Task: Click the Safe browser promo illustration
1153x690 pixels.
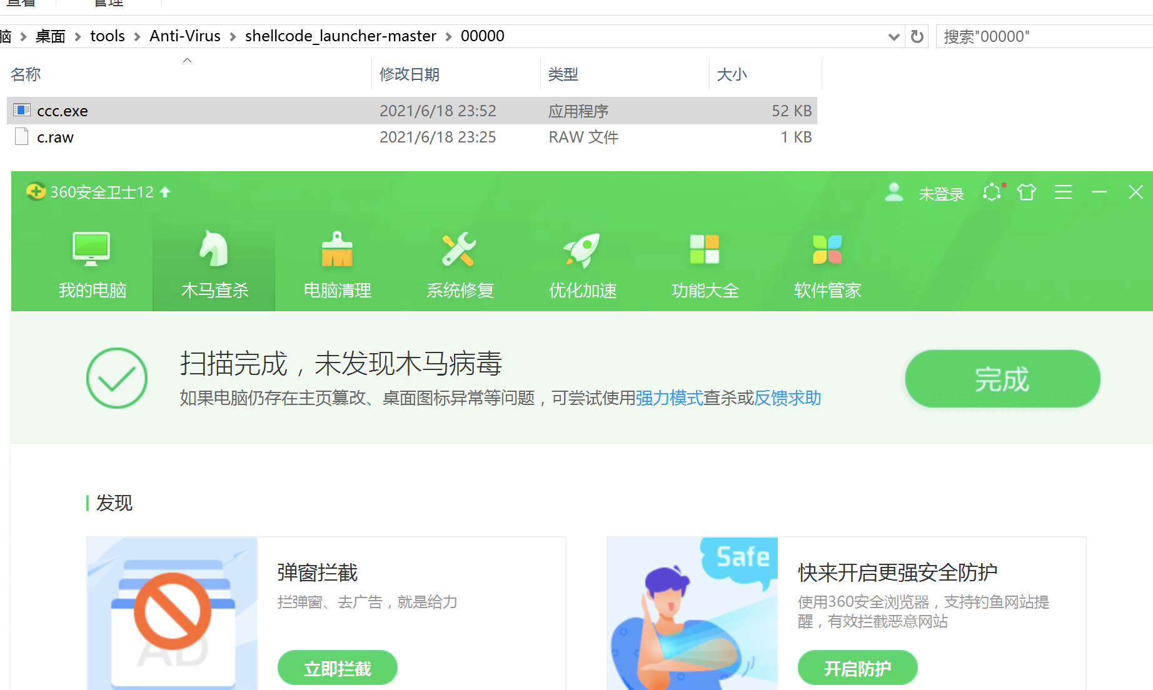Action: pos(693,613)
